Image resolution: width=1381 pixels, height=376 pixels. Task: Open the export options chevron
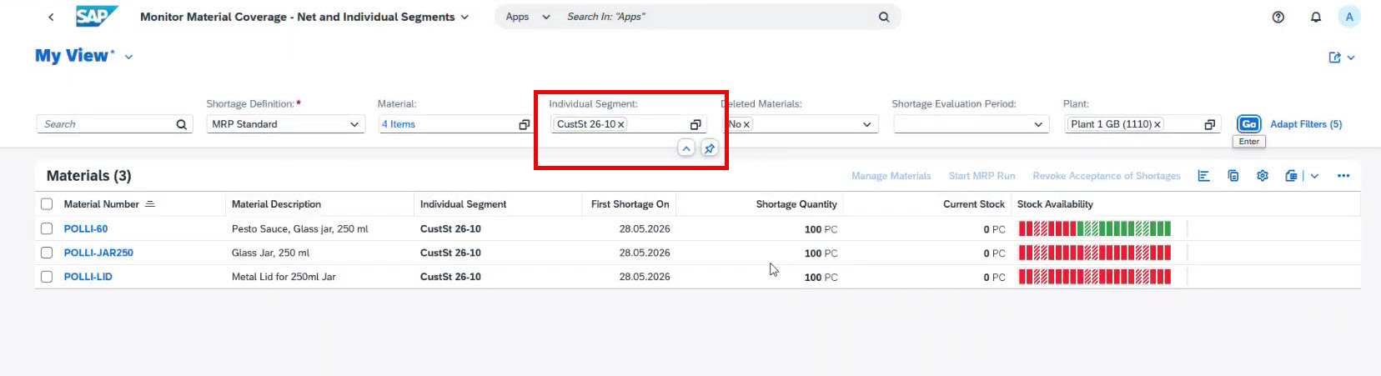[1314, 176]
